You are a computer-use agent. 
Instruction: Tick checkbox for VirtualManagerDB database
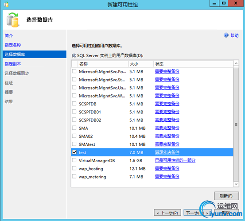pyautogui.click(x=74, y=160)
